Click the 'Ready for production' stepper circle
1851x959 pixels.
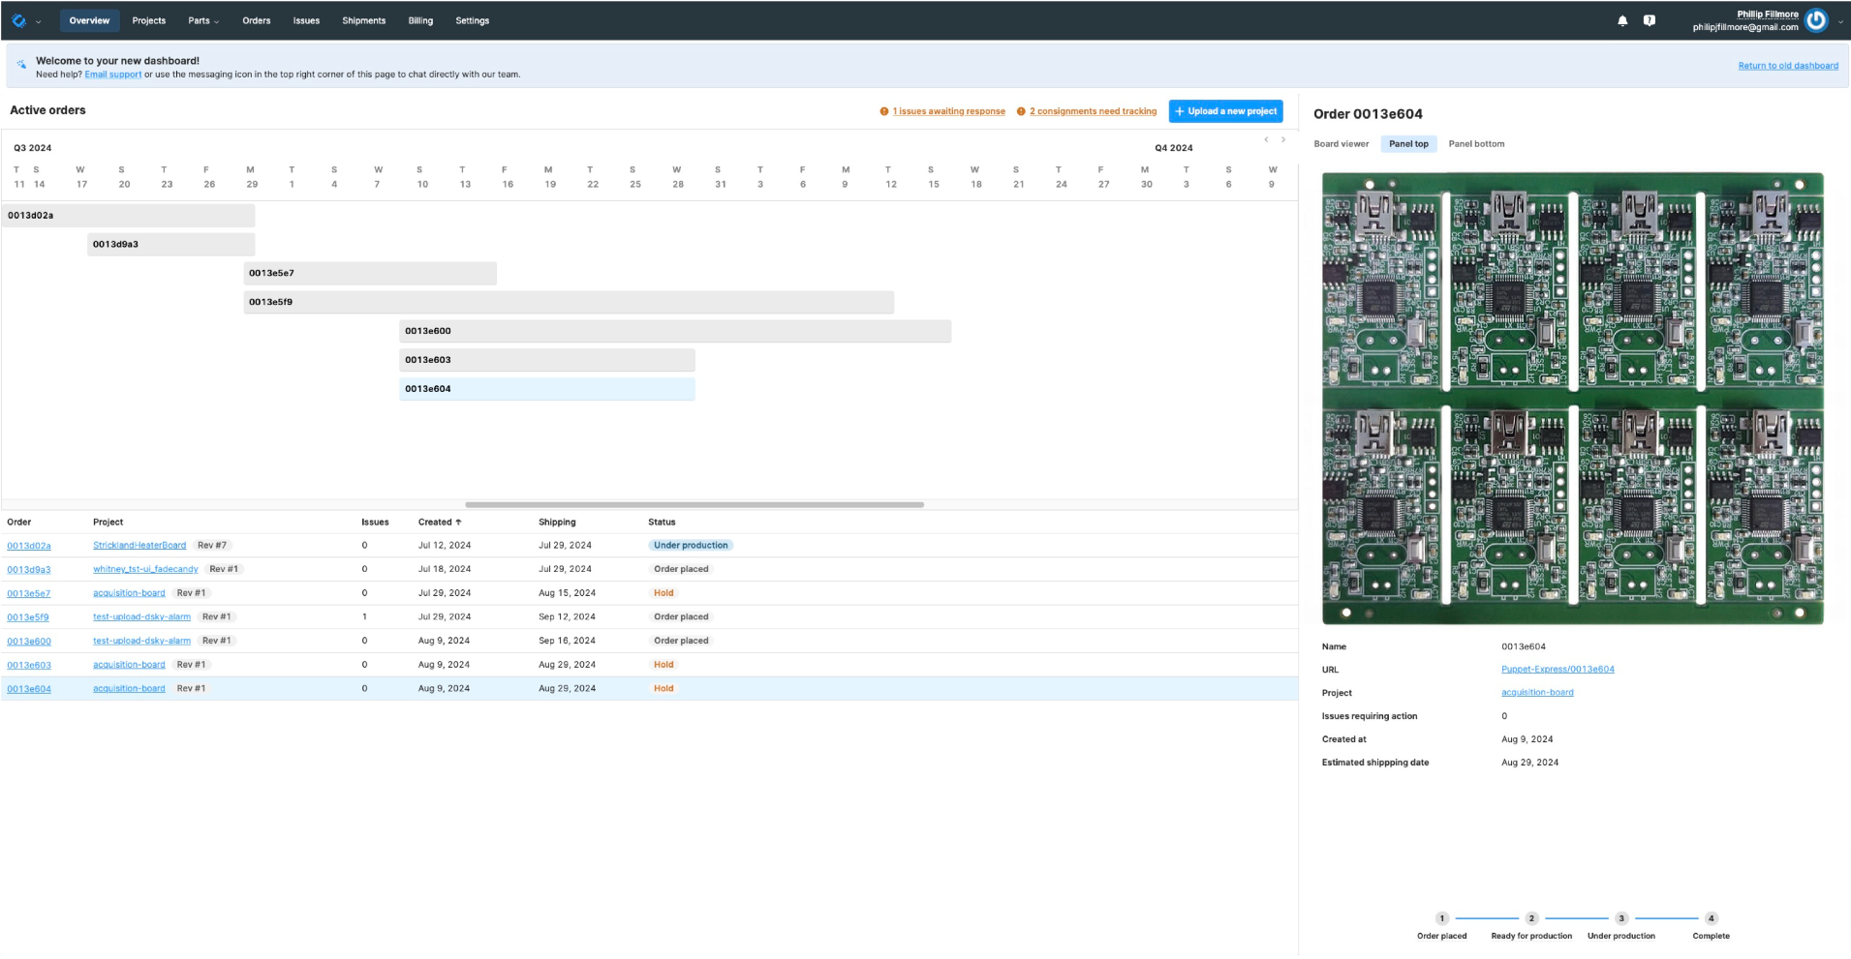[x=1531, y=918]
